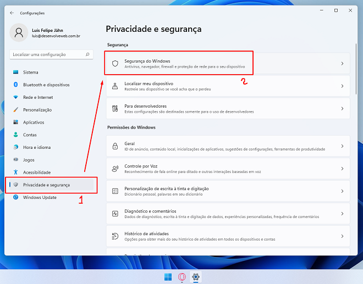Click the Aplicativos icon
The image size is (363, 284).
pyautogui.click(x=16, y=122)
